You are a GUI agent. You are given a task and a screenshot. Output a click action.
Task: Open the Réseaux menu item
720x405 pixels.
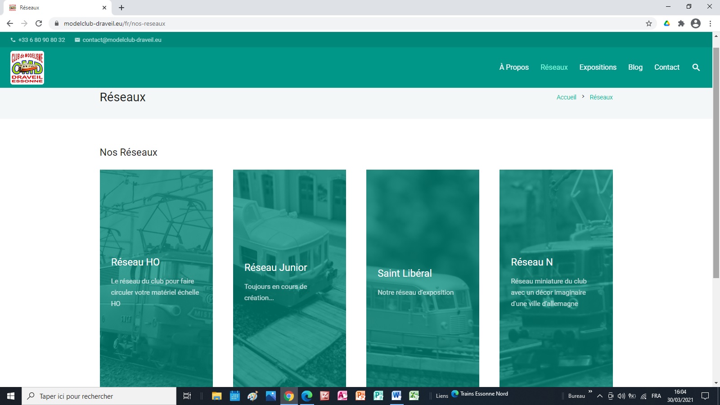point(554,67)
